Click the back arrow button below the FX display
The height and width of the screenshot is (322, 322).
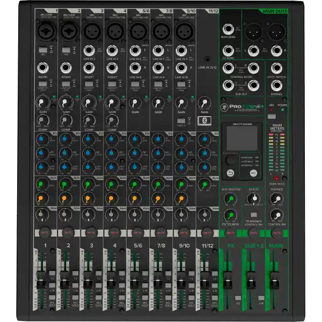(230, 173)
